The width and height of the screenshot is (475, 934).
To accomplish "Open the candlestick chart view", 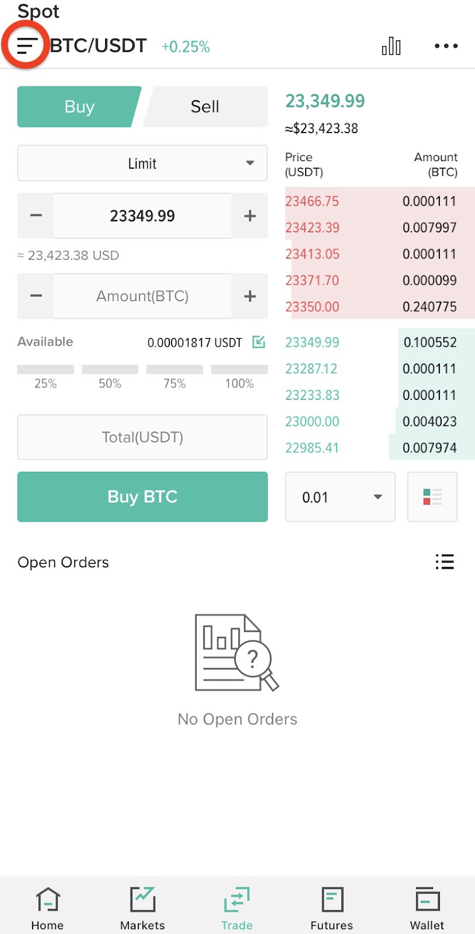I will [x=391, y=46].
